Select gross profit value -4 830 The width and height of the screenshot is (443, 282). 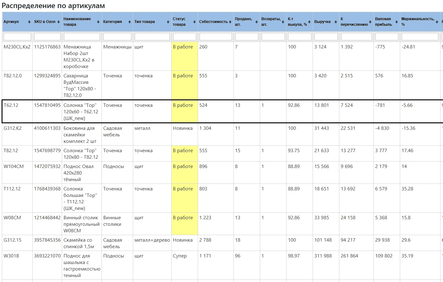point(382,128)
